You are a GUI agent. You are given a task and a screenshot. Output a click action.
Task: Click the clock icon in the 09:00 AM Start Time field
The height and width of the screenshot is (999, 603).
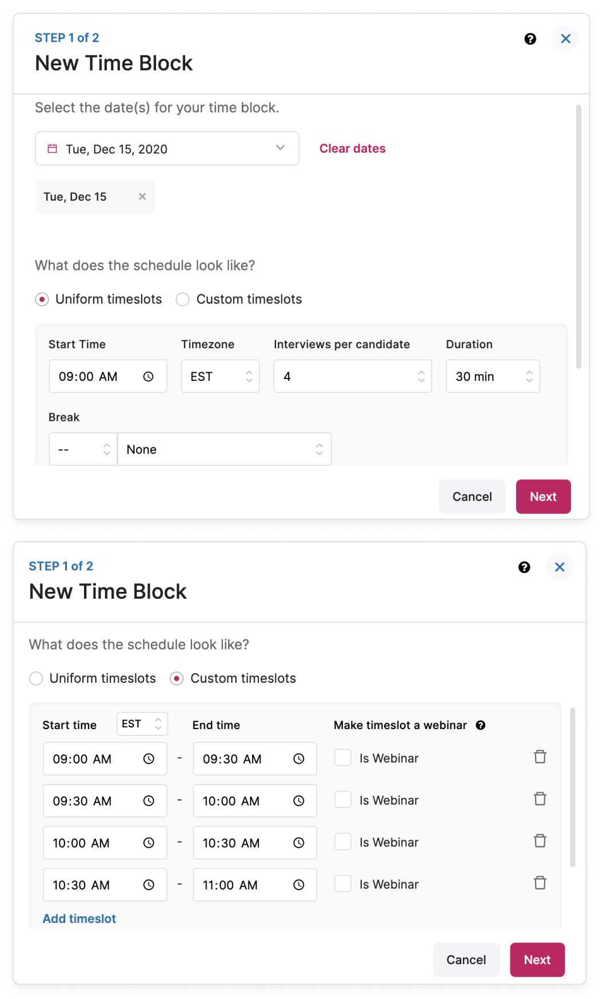click(149, 377)
